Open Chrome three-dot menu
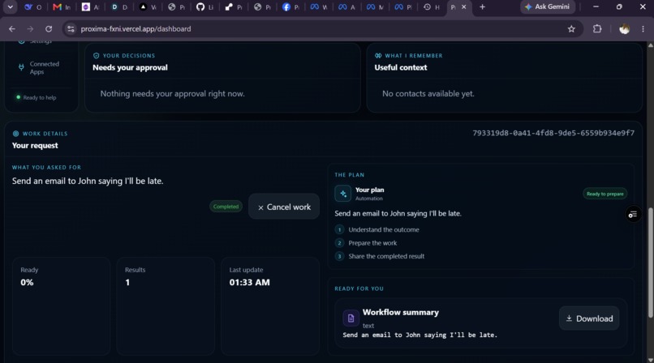Viewport: 654px width, 363px height. click(x=643, y=28)
